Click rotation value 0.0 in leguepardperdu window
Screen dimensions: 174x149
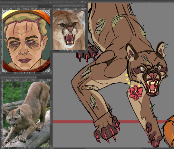[29, 148]
